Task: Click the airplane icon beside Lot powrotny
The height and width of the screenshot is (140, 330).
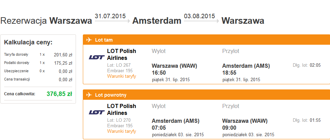Action: [89, 95]
